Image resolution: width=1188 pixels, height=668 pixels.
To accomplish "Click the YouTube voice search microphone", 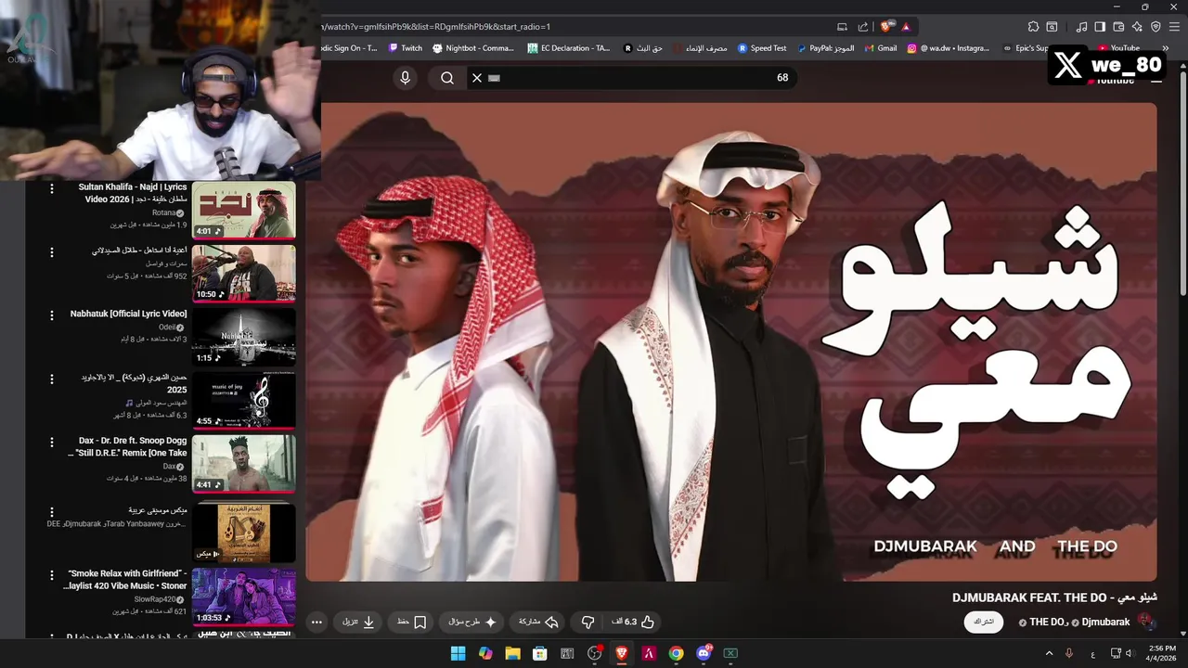I will tap(405, 78).
